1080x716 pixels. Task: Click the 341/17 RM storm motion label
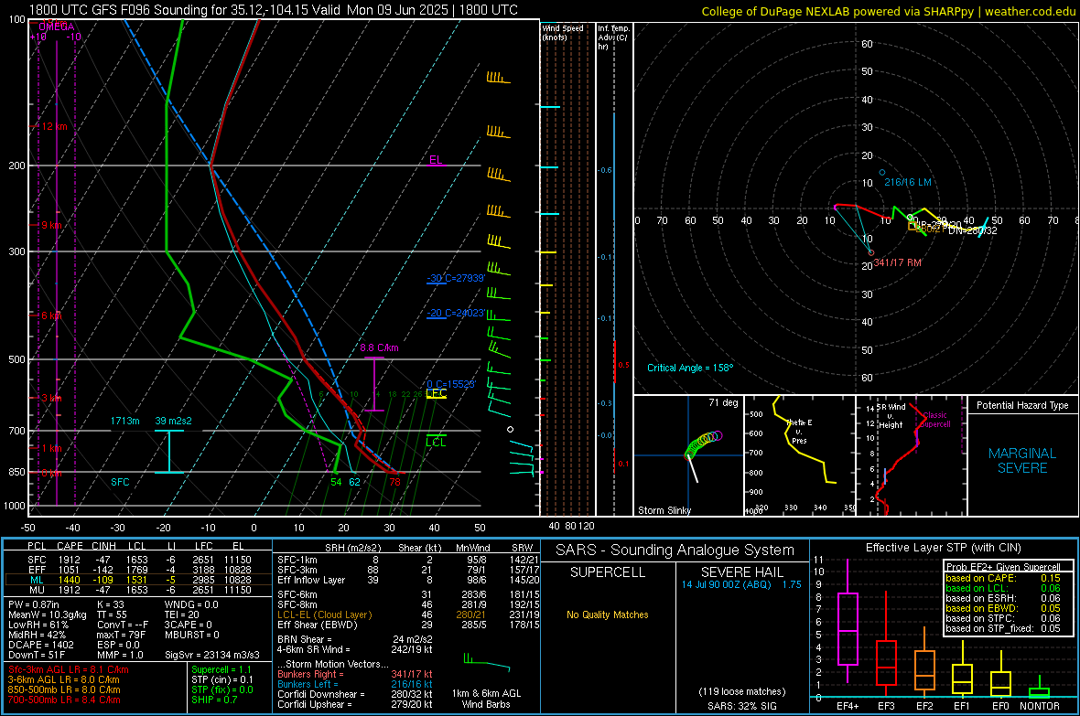click(x=898, y=263)
